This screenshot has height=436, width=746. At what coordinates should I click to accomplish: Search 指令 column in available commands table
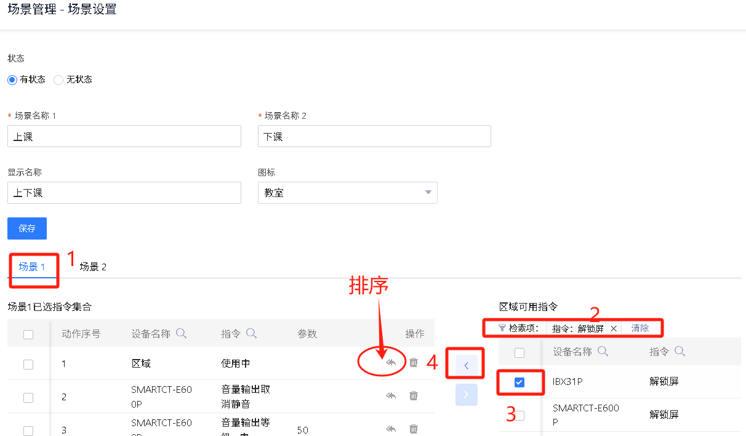tap(680, 352)
